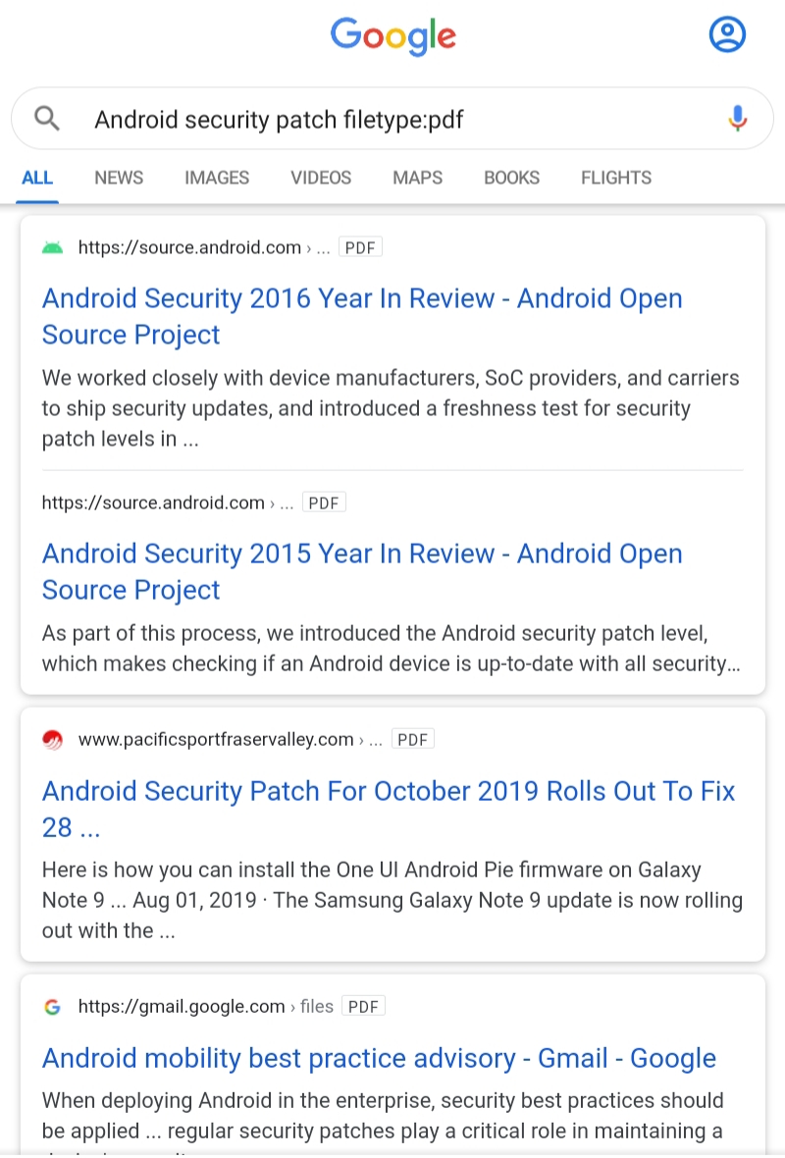Expand the breadcrumb ellipsis on first result
Screen dimensions: 785x1158
tap(324, 247)
